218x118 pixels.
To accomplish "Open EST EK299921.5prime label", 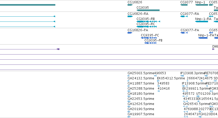I will [196, 89].
